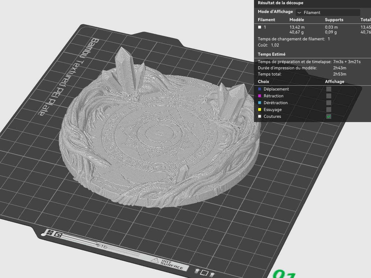Click the 'Résultat de la découpe' panel title
The height and width of the screenshot is (278, 371).
[x=280, y=3]
